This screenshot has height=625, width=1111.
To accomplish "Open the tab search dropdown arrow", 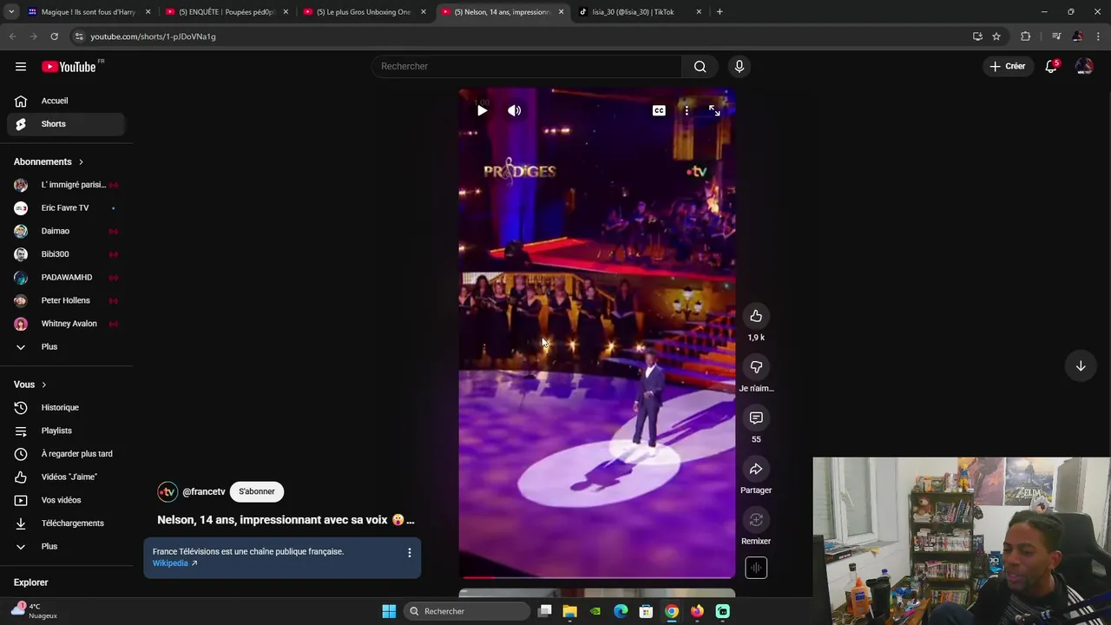I will pos(11,12).
